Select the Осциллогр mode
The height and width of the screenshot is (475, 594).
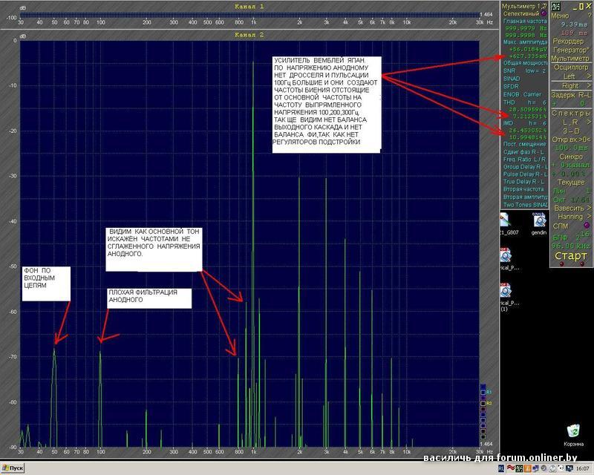(570, 67)
